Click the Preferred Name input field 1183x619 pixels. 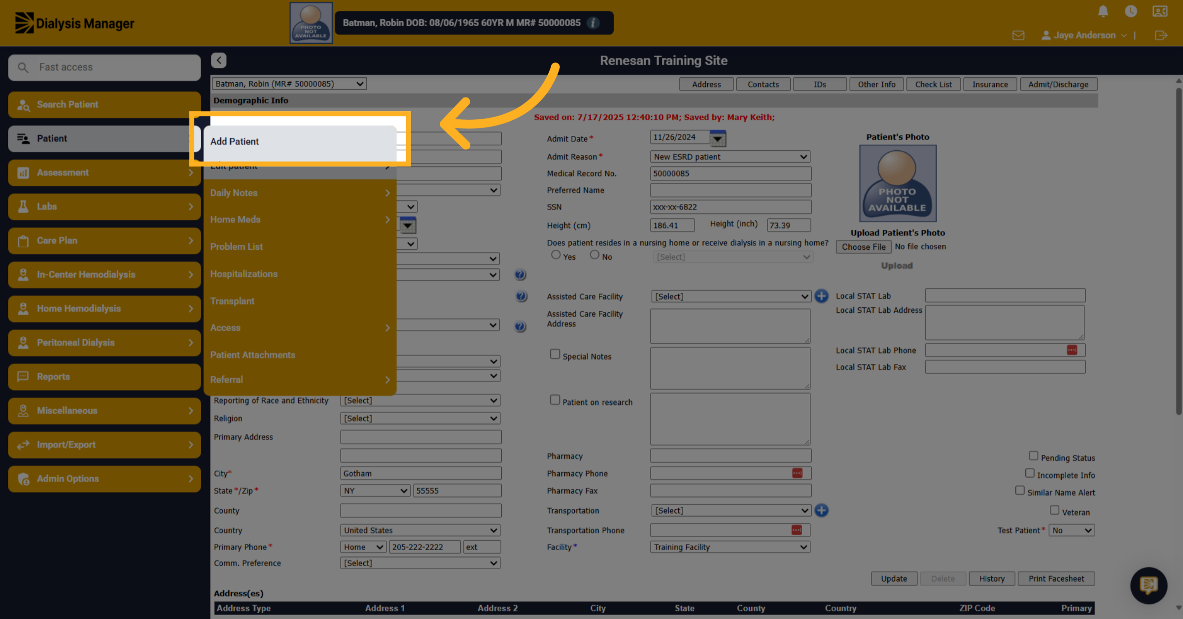click(731, 190)
